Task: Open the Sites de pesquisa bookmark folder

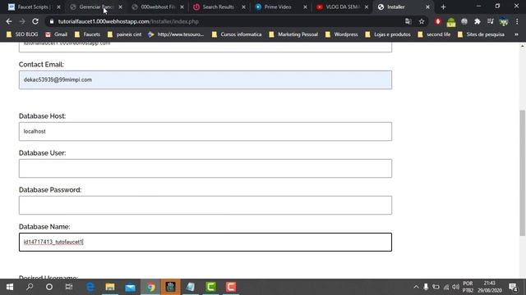Action: click(481, 34)
